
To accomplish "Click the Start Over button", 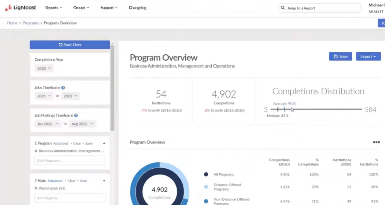I will click(70, 45).
